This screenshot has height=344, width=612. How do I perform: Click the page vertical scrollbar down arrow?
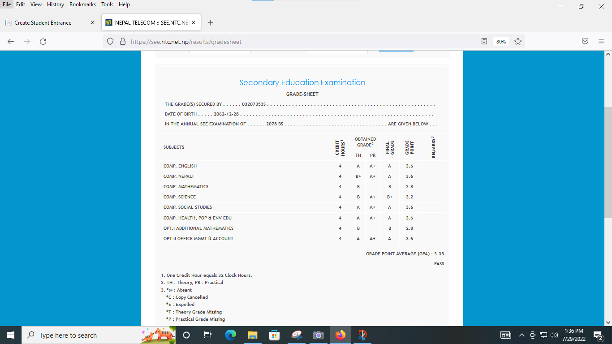tap(608, 322)
